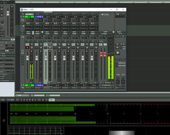This screenshot has height=135, width=170.
Task: Expand the MIDI section in track editor
Action: [x=1, y=54]
